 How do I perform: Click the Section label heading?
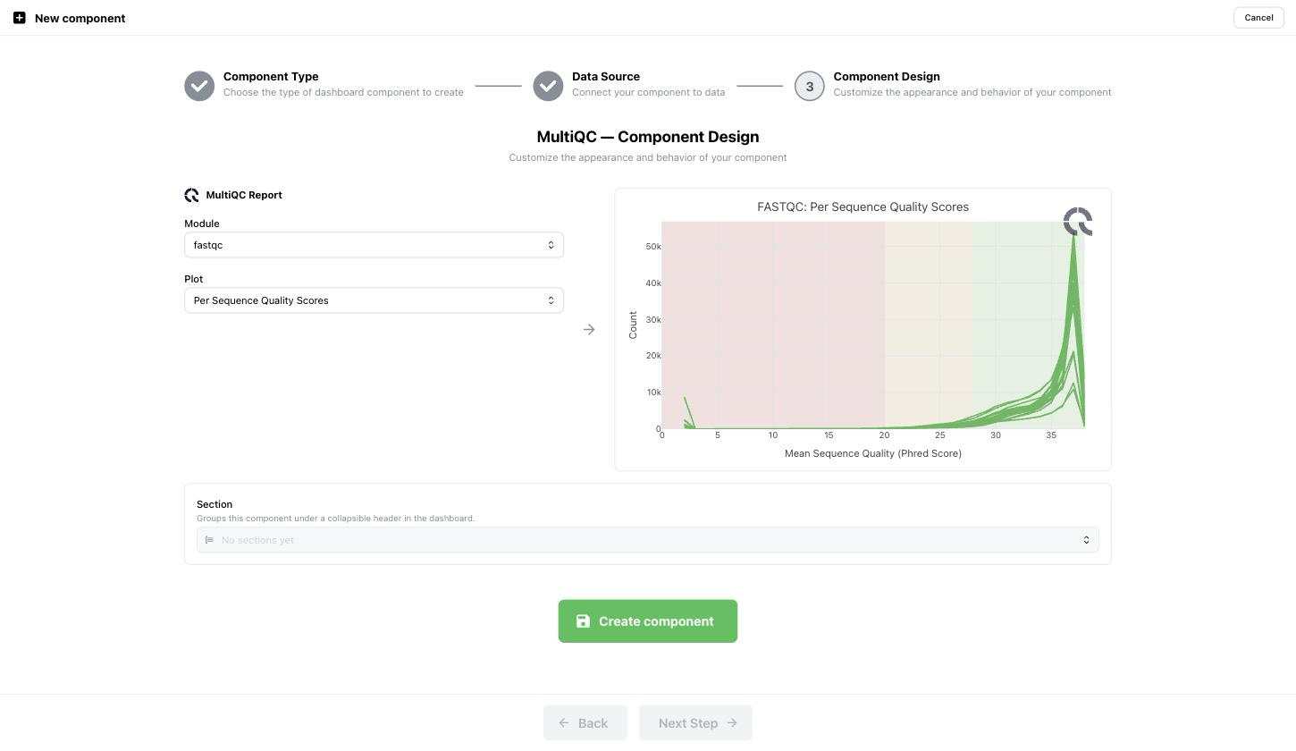coord(215,504)
